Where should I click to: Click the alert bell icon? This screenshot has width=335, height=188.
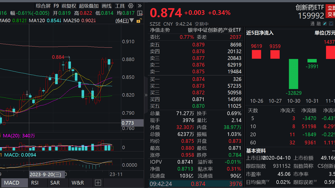[331, 24]
